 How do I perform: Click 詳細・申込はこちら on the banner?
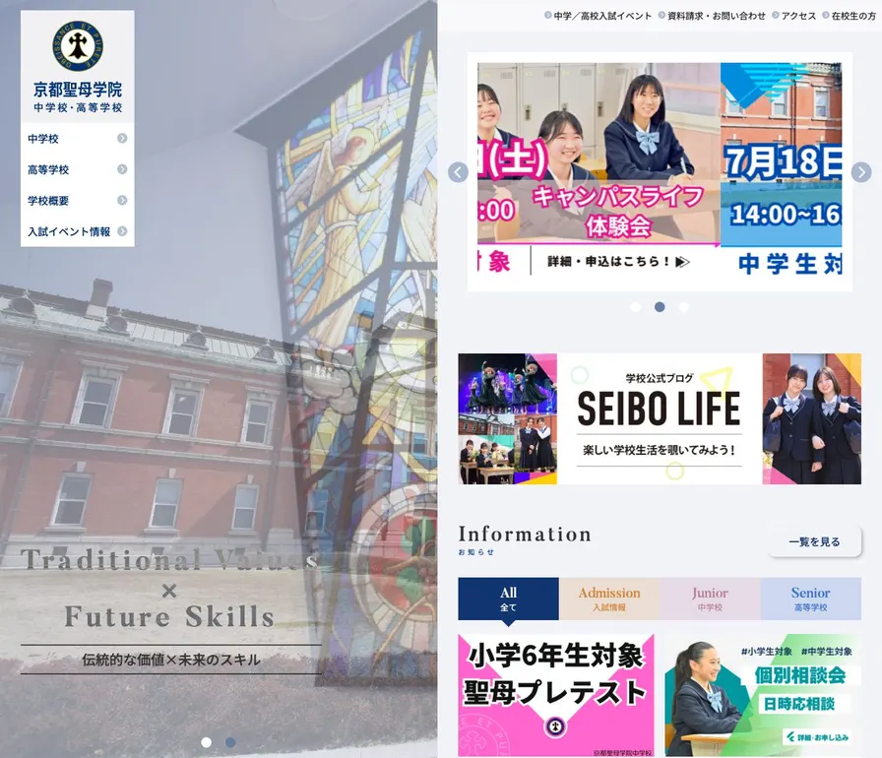[618, 262]
